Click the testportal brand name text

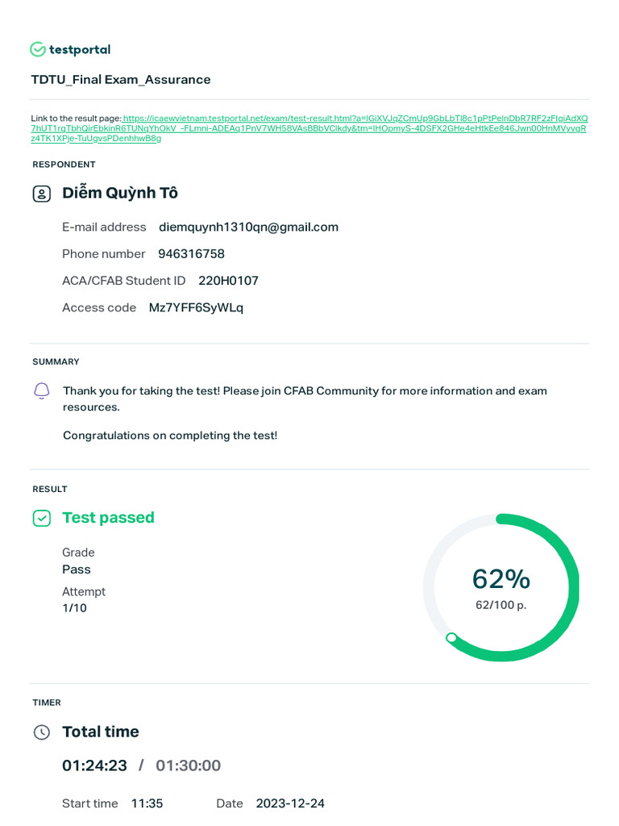[x=80, y=49]
